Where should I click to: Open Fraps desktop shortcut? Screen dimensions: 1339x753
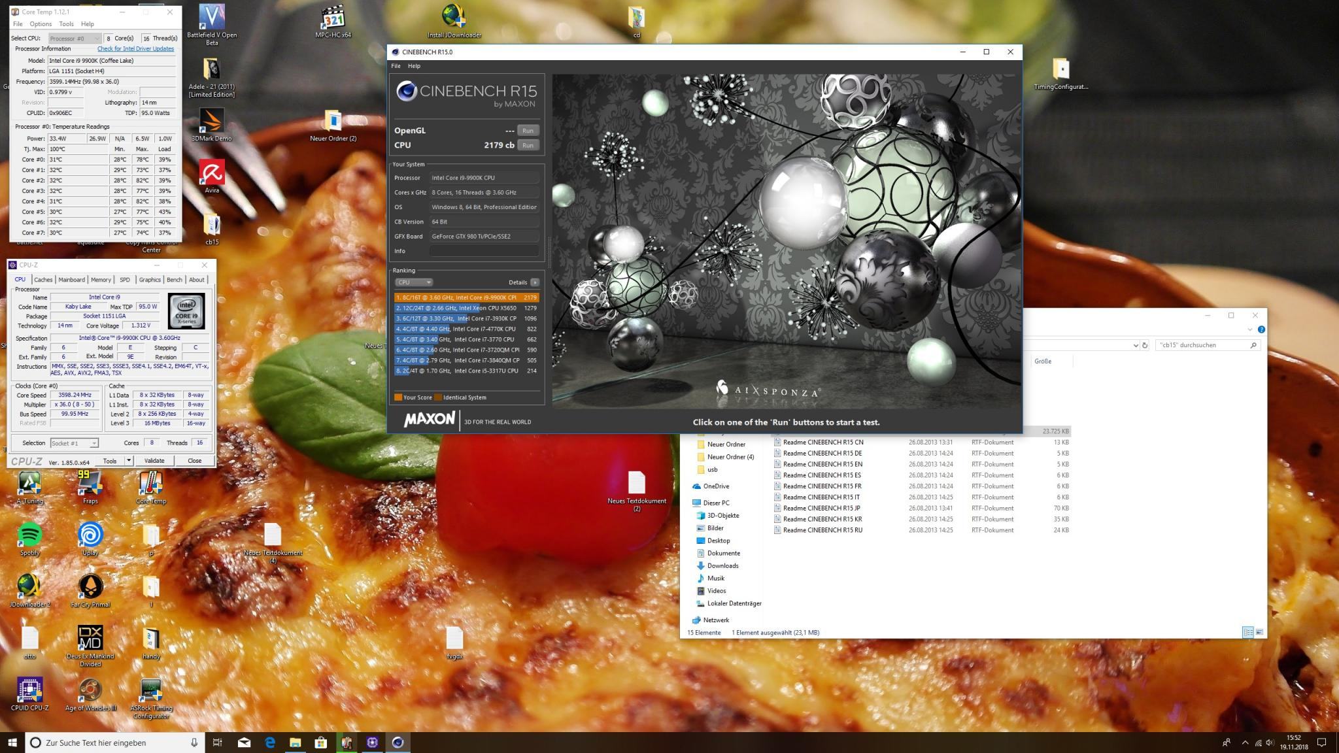click(x=90, y=484)
